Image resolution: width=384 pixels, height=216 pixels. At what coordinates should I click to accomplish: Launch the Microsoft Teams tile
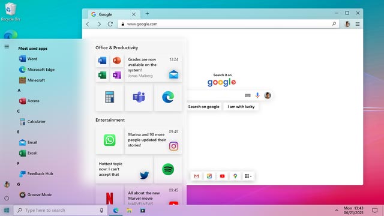point(139,97)
